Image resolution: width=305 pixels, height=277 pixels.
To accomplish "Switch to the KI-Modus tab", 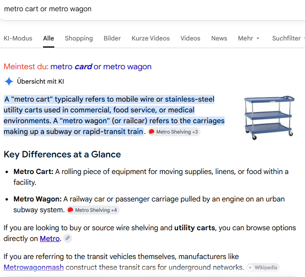I will click(18, 38).
